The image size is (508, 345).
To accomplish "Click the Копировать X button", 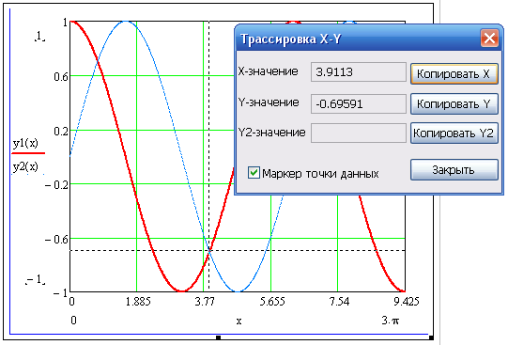I will [x=454, y=73].
